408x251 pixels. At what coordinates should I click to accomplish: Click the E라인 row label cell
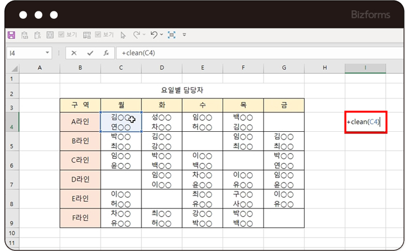click(80, 199)
